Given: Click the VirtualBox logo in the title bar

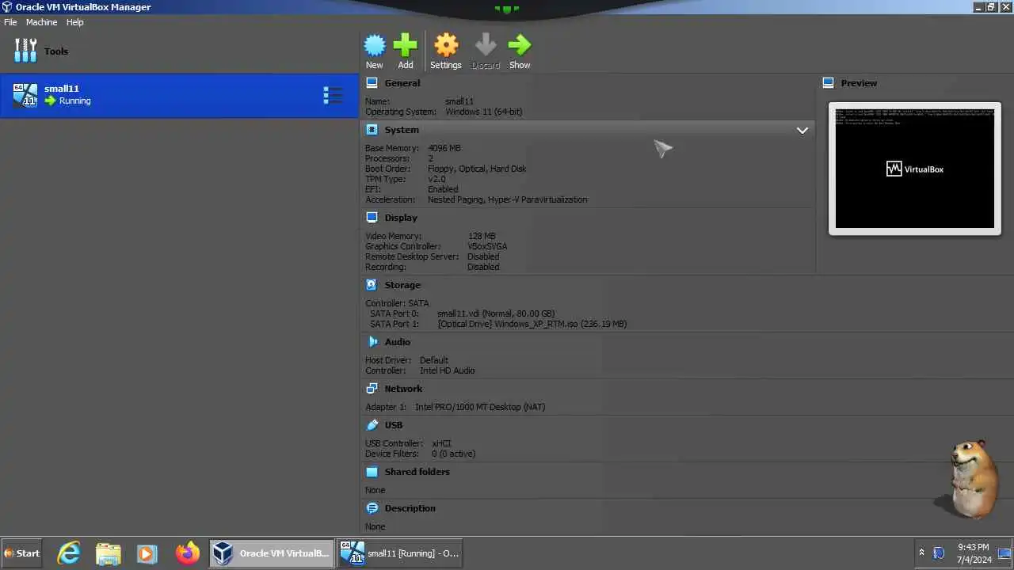Looking at the screenshot, I should click(7, 7).
